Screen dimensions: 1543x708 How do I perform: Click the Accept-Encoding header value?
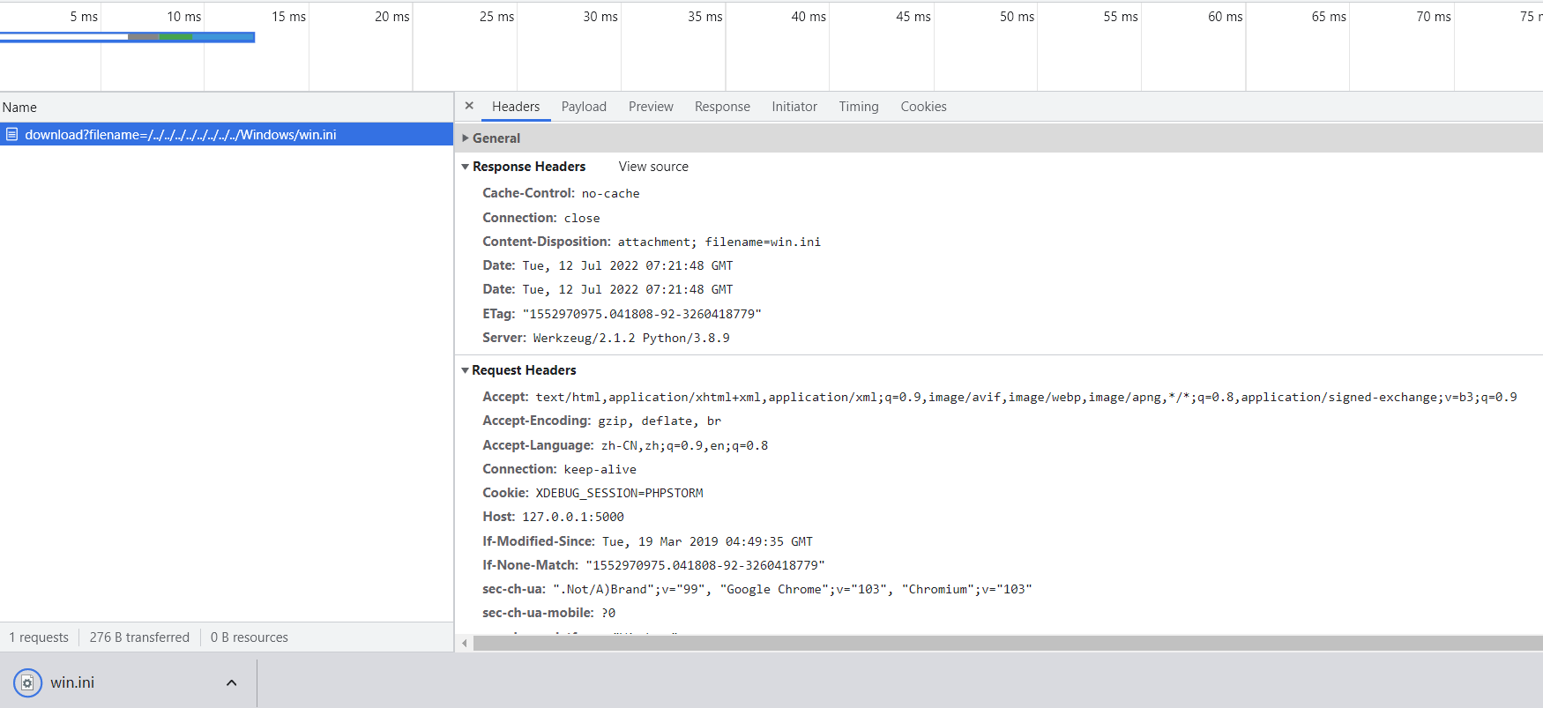tap(660, 421)
